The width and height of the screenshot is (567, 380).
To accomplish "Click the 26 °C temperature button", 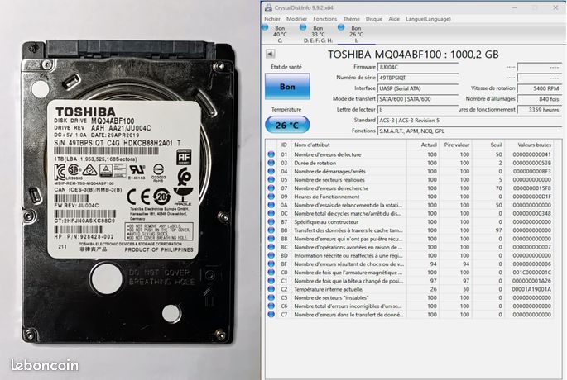I will point(287,126).
